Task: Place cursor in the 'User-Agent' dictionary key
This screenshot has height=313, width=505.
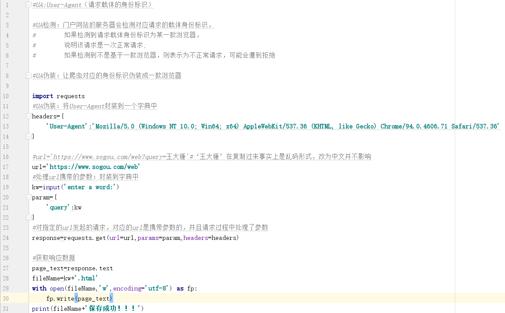Action: (67, 126)
